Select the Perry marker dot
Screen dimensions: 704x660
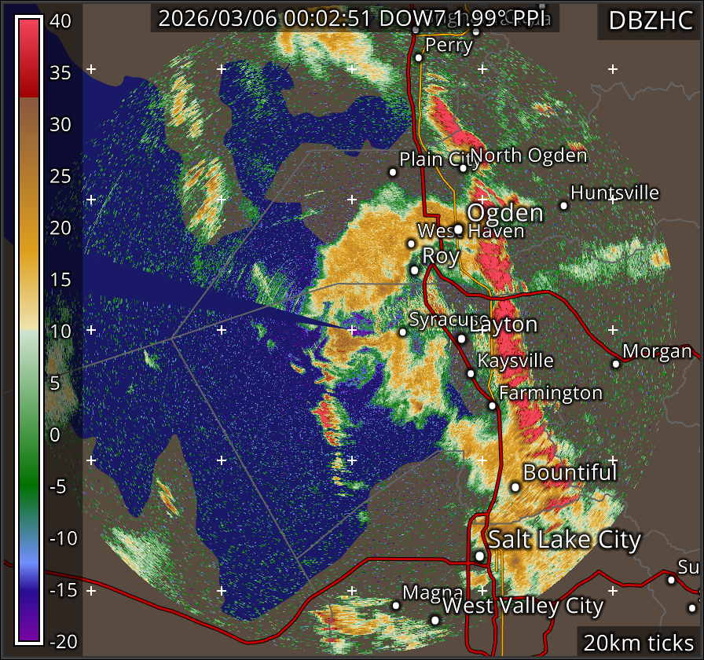[x=419, y=57]
